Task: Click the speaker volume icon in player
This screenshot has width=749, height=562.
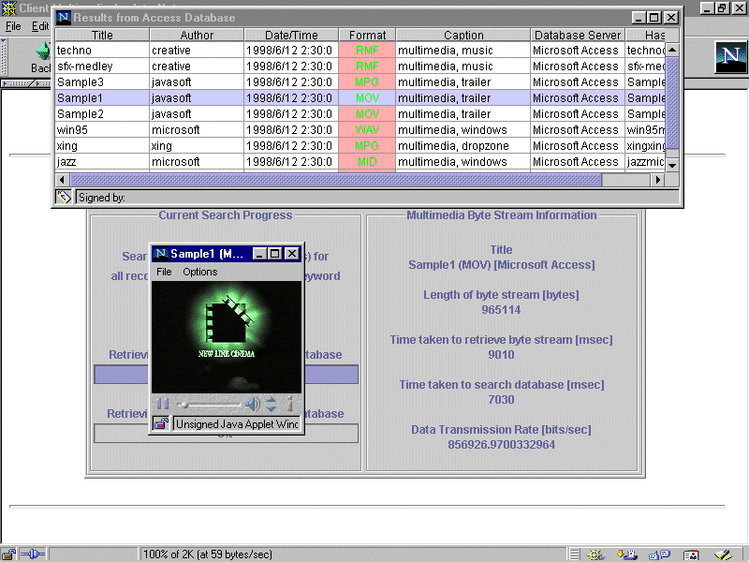Action: tap(253, 405)
